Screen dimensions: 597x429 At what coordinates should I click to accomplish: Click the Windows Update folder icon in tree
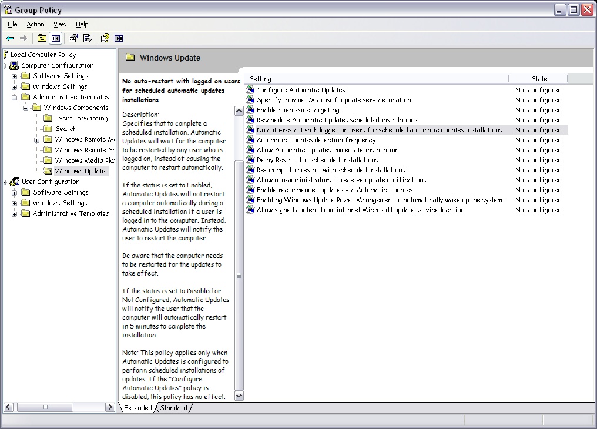click(x=48, y=171)
